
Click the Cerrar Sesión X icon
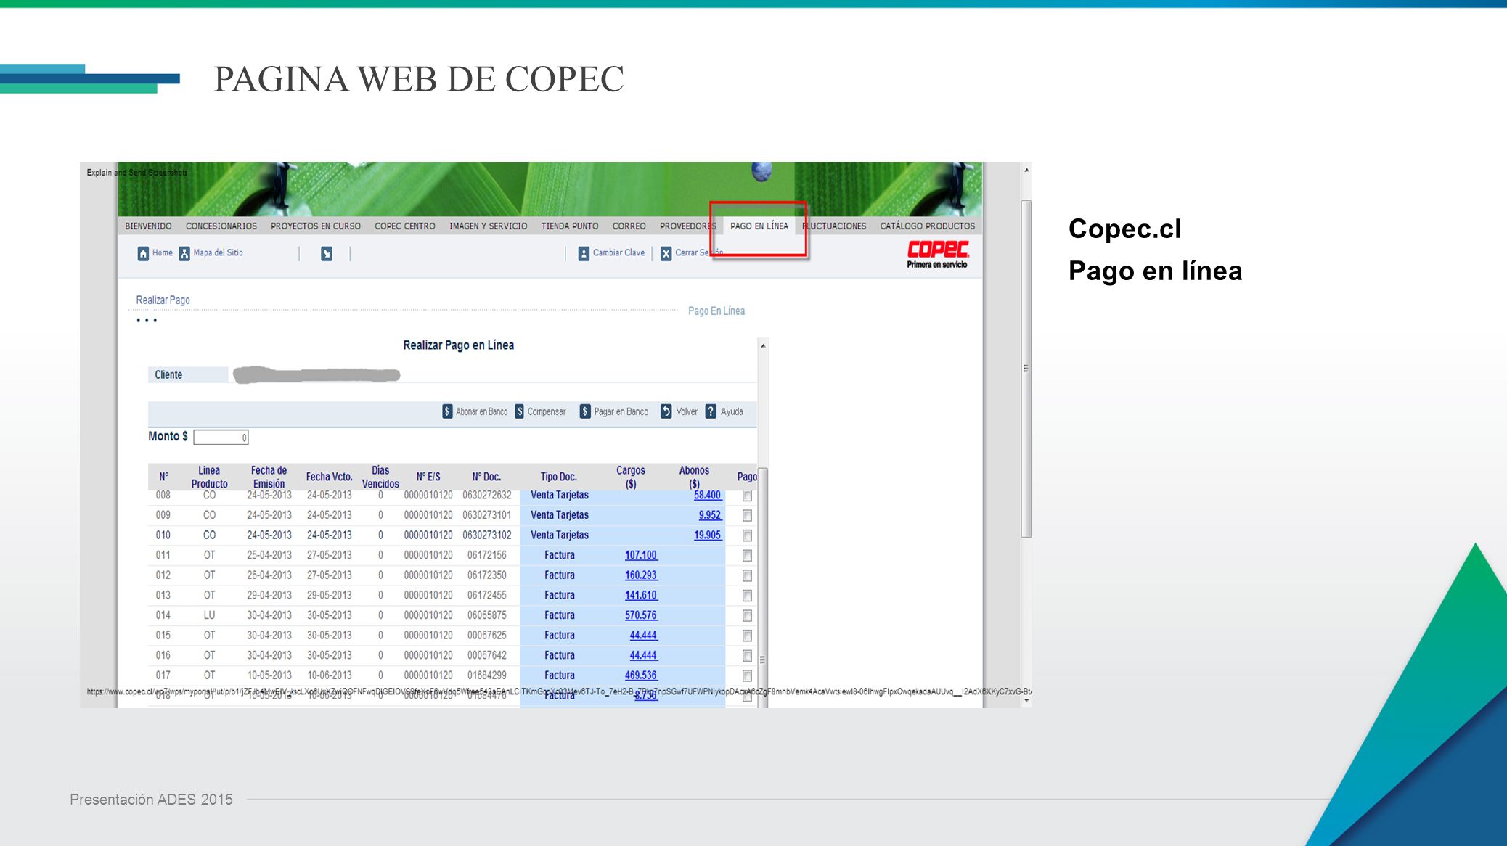point(666,253)
